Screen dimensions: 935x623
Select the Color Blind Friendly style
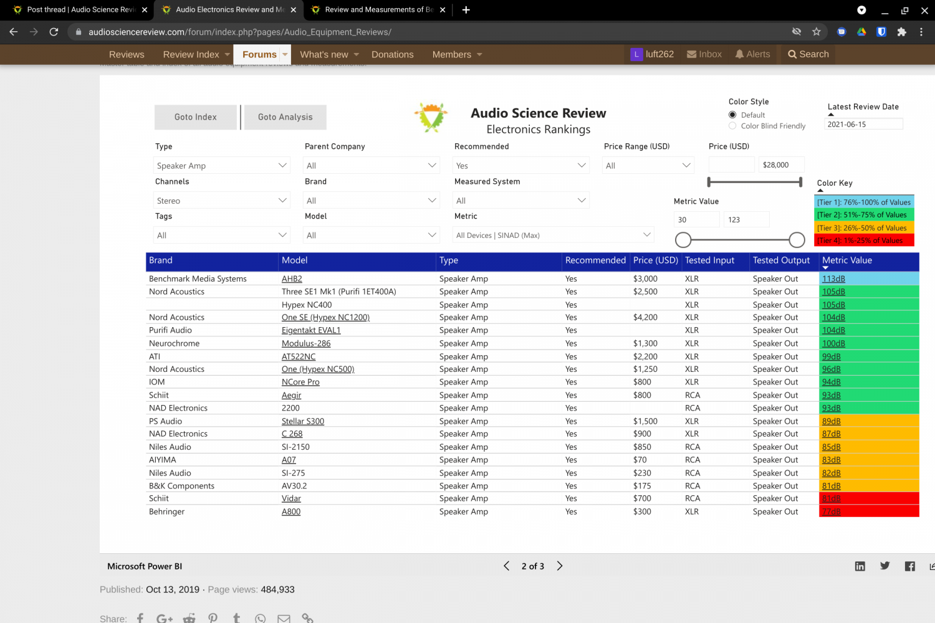pyautogui.click(x=732, y=126)
